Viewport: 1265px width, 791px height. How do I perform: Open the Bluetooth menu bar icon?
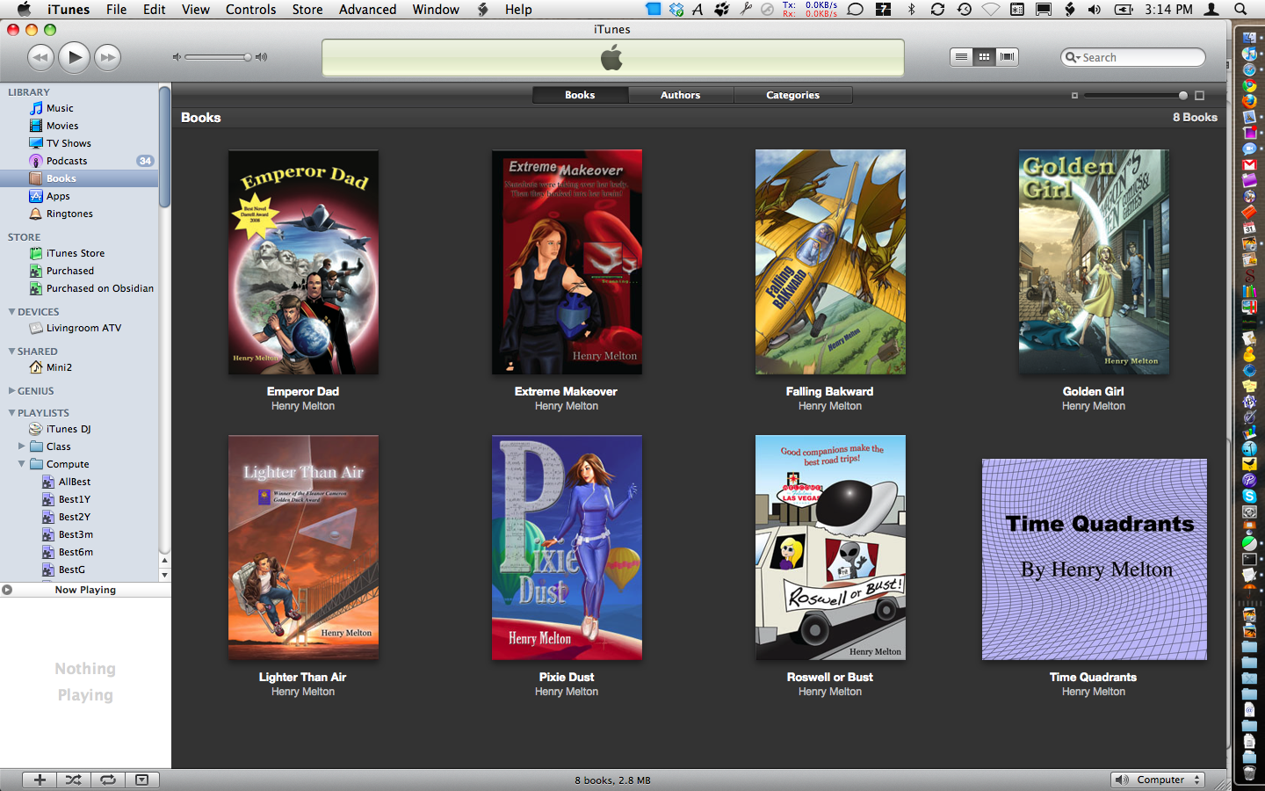(912, 9)
